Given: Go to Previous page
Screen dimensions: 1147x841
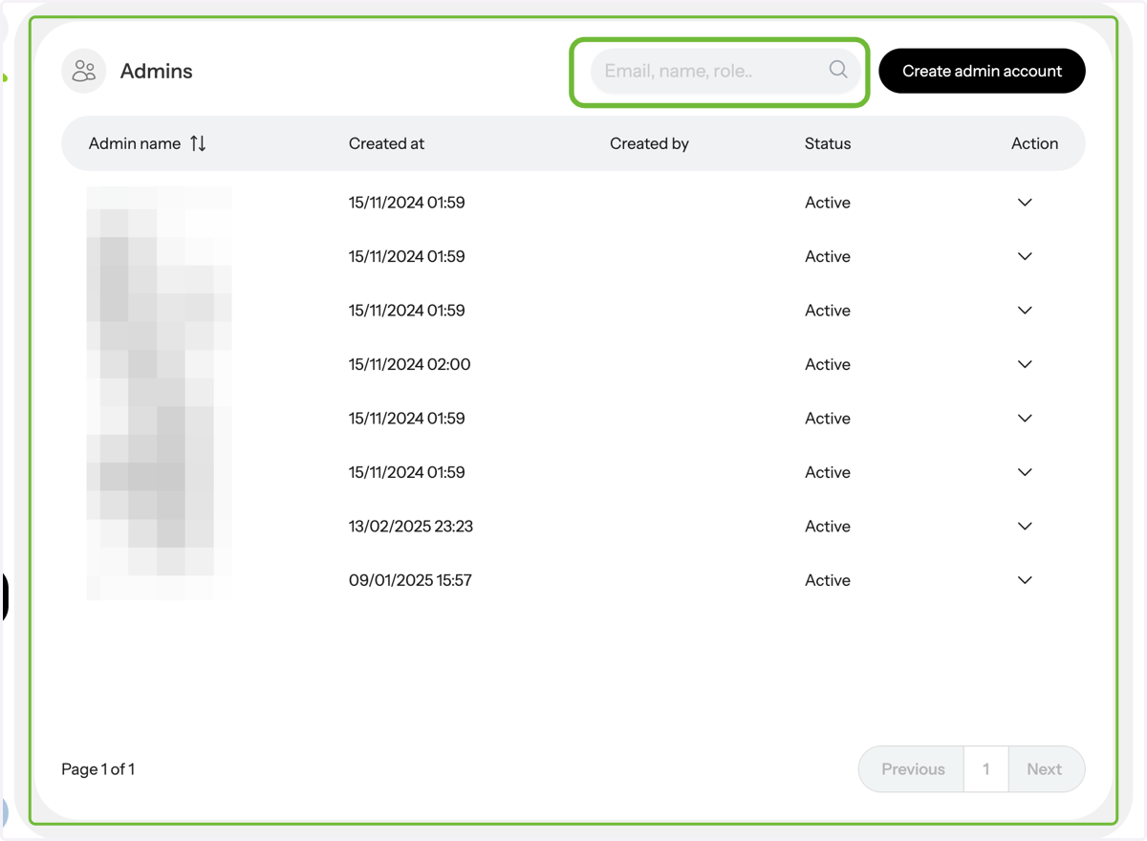Looking at the screenshot, I should point(912,769).
